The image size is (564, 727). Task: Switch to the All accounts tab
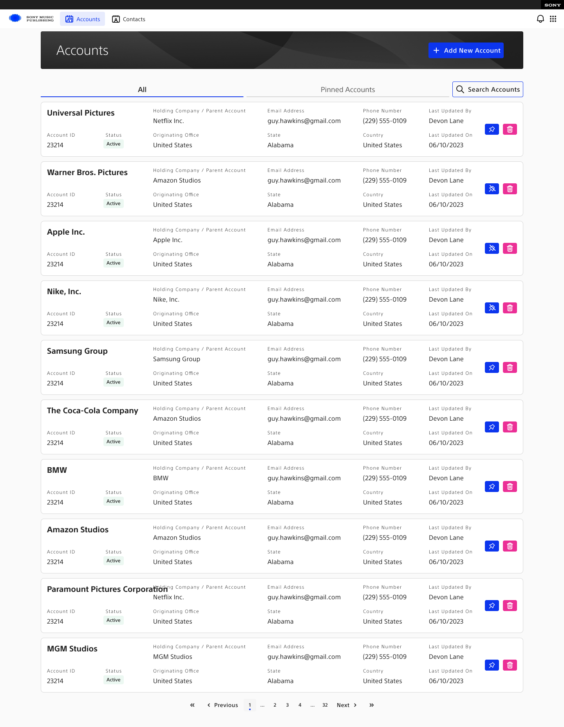142,90
